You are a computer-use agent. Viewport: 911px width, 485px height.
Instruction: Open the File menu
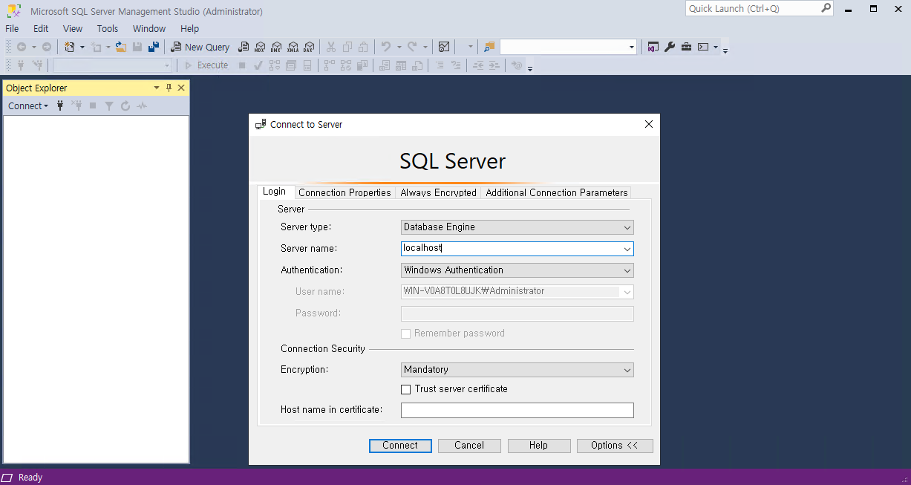click(12, 28)
